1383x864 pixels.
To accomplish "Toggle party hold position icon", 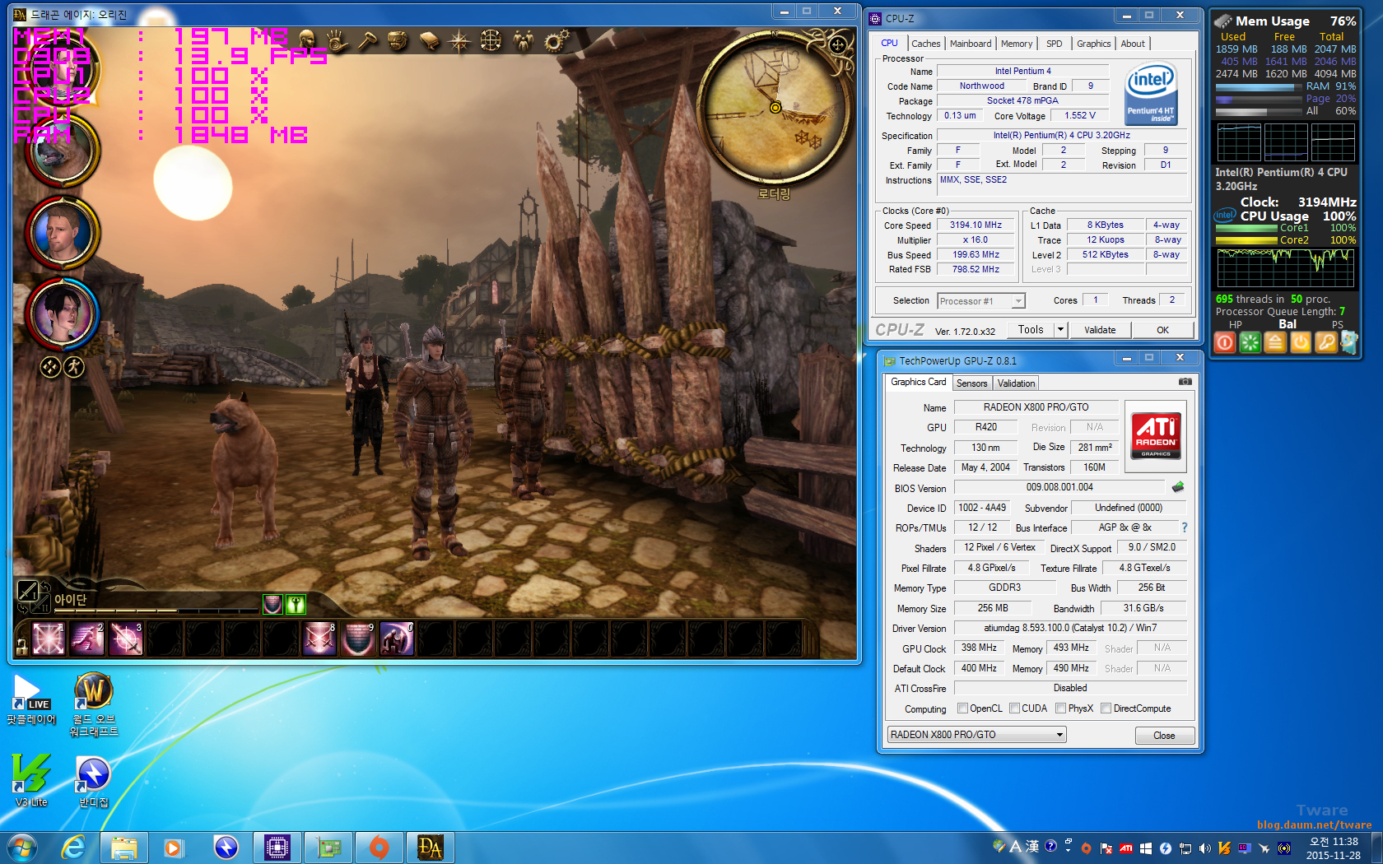I will click(50, 367).
